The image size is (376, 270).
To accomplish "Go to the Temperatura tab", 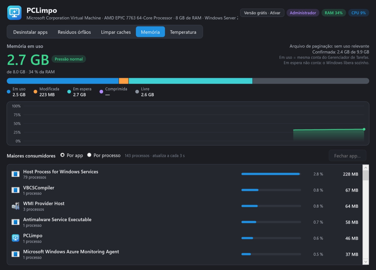I will click(x=183, y=32).
